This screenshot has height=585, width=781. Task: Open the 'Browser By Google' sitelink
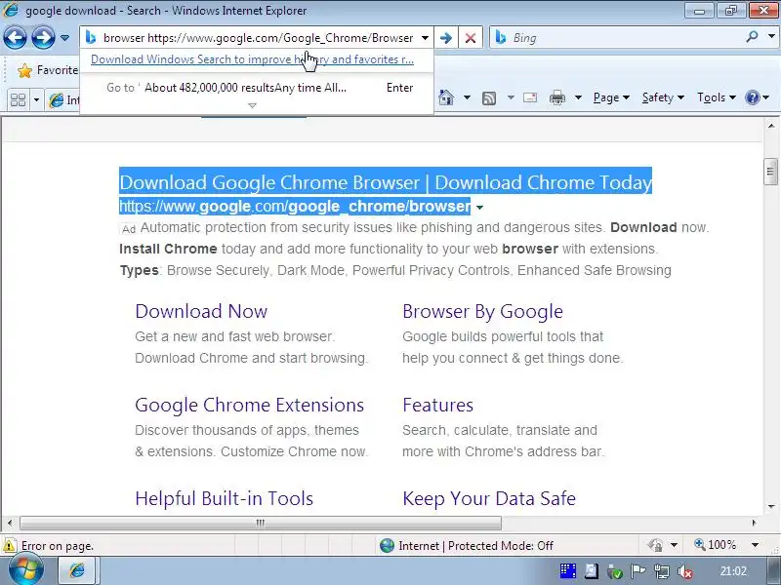tap(482, 311)
